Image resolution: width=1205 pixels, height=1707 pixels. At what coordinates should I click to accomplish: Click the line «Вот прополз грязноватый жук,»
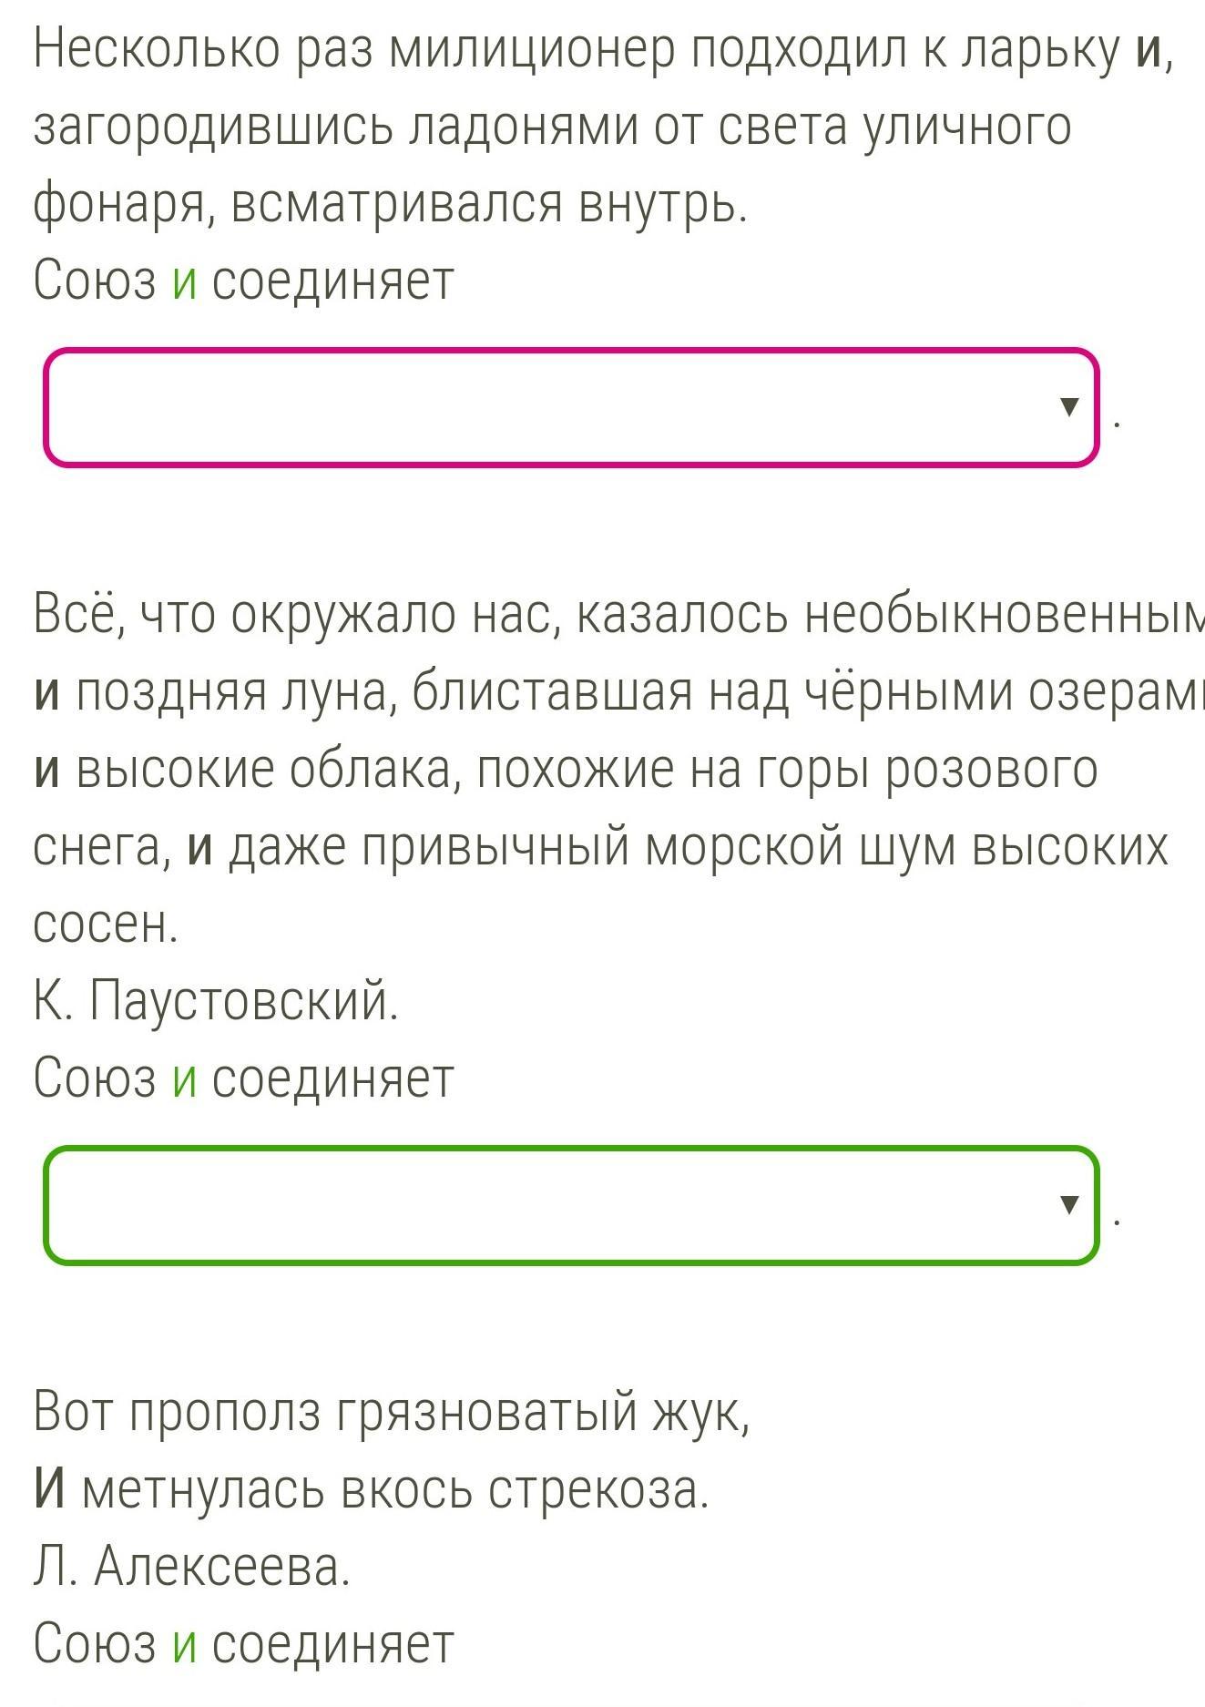coord(392,1414)
